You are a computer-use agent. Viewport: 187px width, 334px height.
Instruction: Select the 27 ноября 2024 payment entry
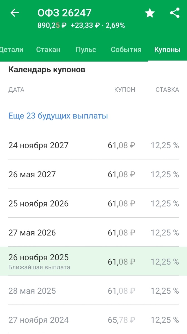pos(93,320)
